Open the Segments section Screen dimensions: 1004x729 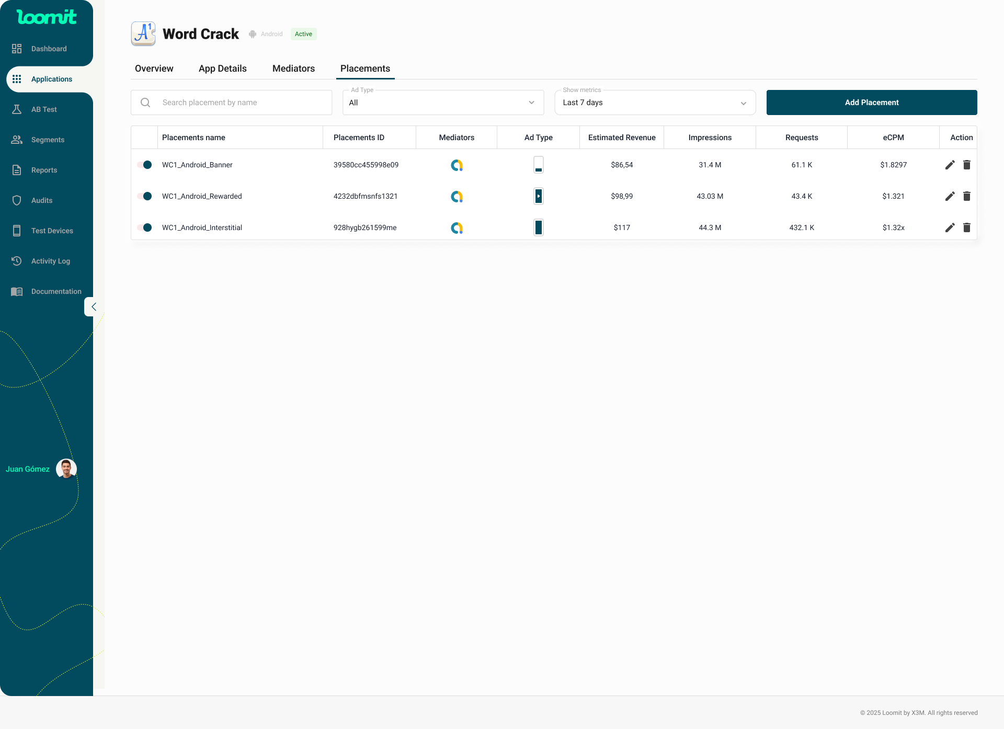[x=48, y=140]
